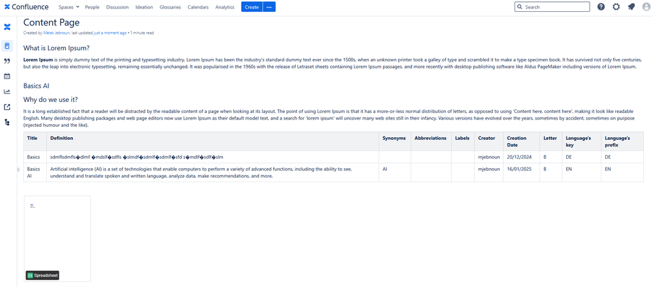
Task: Click the sidebar collapse handle
Action: pyautogui.click(x=18, y=169)
